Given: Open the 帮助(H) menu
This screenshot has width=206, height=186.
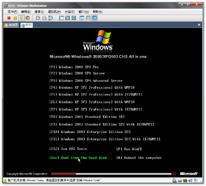Looking at the screenshot, I should 98,12.
